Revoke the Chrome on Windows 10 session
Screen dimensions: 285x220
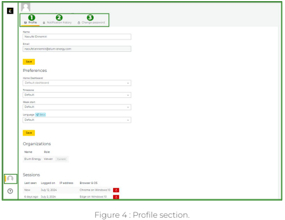[x=116, y=190]
